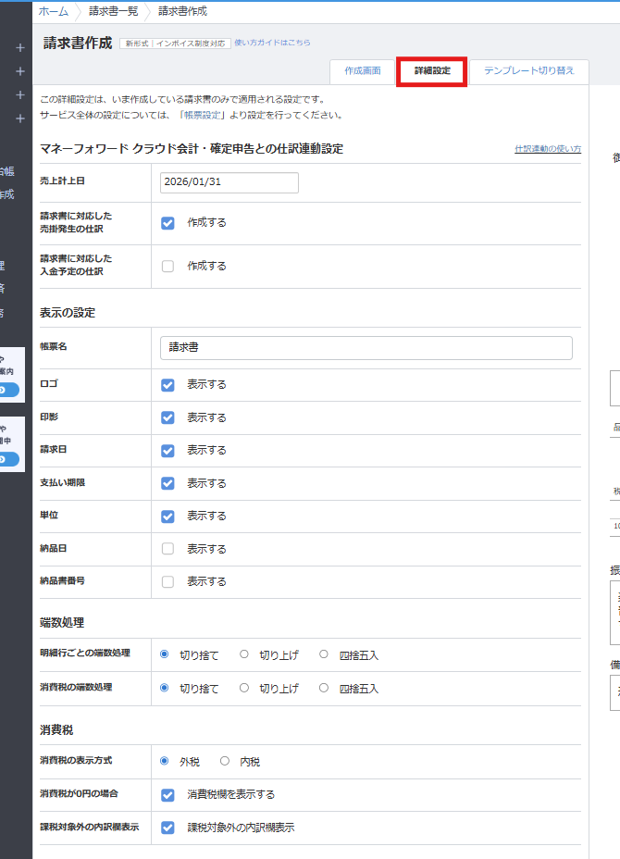The width and height of the screenshot is (620, 859).
Task: Check the 納品書番号 表示する box
Action: coord(167,582)
